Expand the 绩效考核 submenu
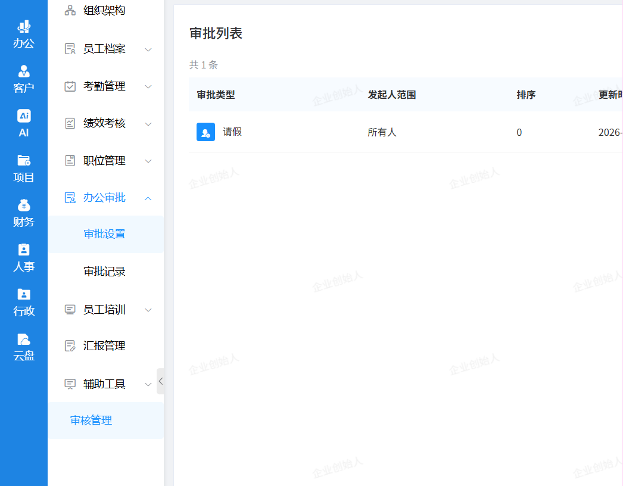 (x=148, y=124)
